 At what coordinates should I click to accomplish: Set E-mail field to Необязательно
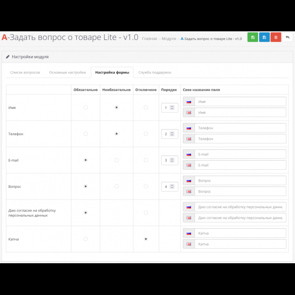[117, 160]
